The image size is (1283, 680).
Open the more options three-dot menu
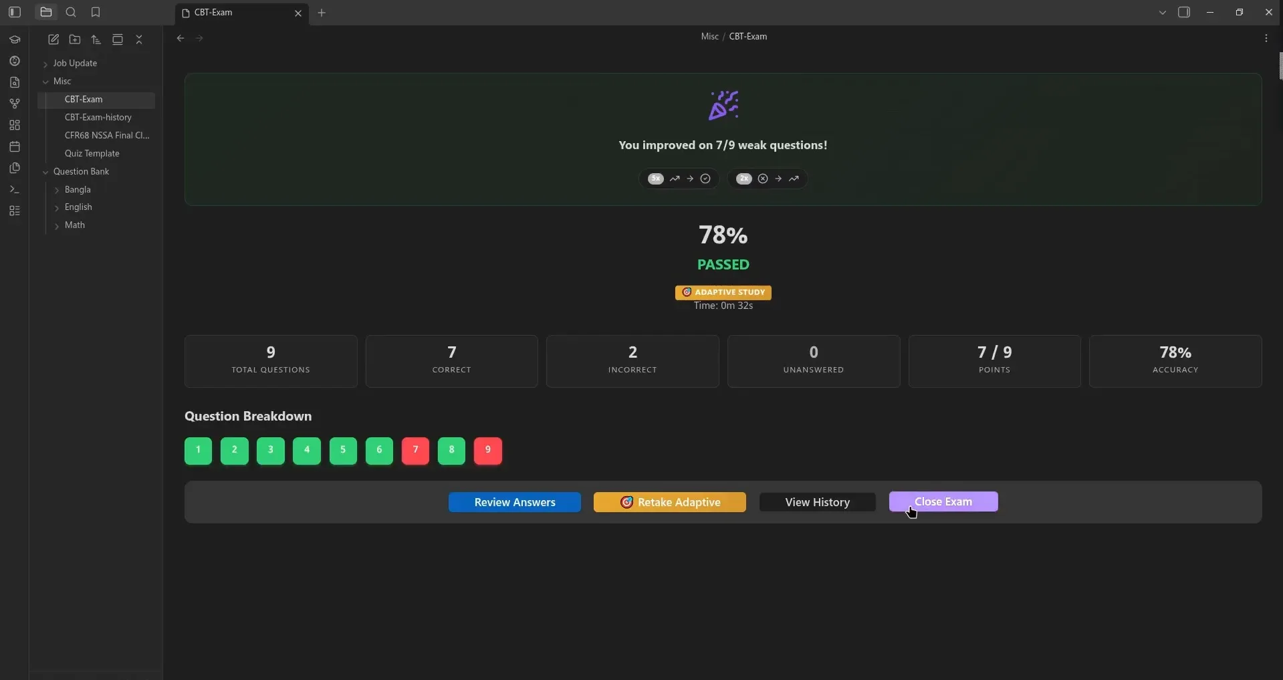1266,38
